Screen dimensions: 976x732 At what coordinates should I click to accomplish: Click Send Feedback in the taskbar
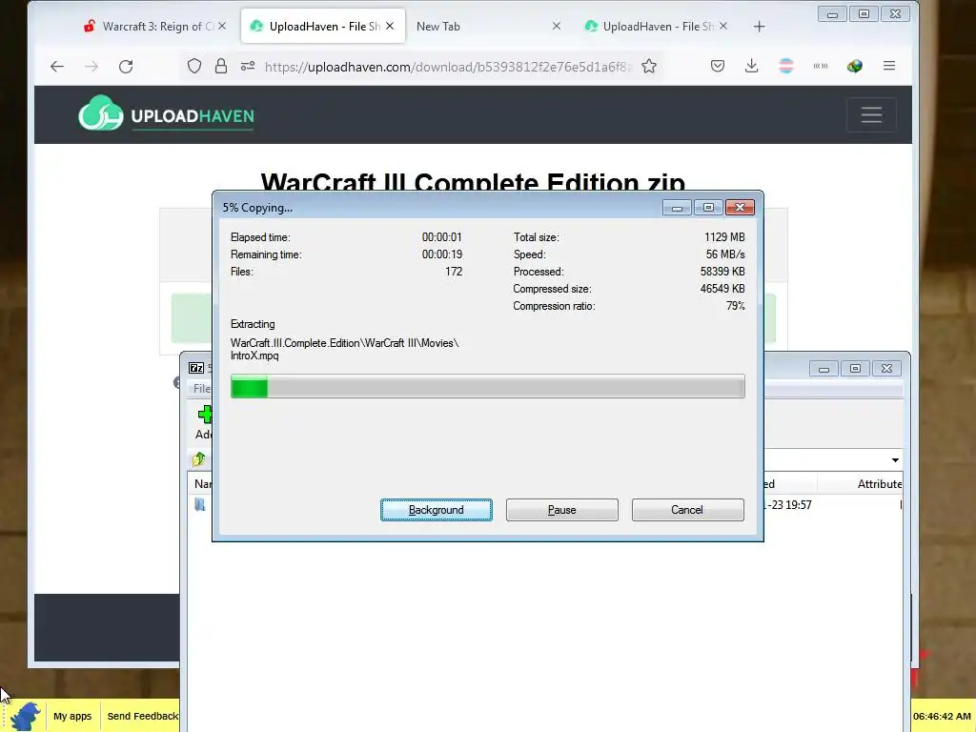143,716
